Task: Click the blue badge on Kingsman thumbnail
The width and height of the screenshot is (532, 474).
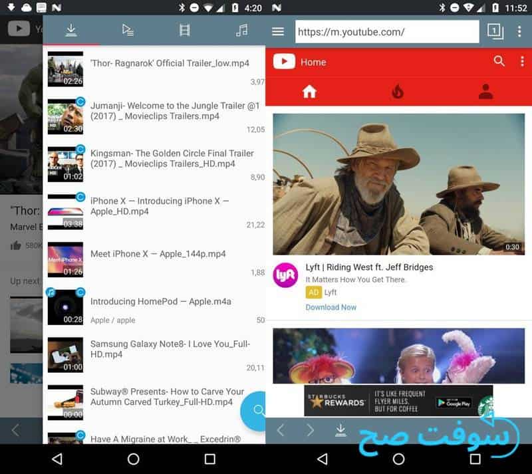Action: (x=80, y=149)
